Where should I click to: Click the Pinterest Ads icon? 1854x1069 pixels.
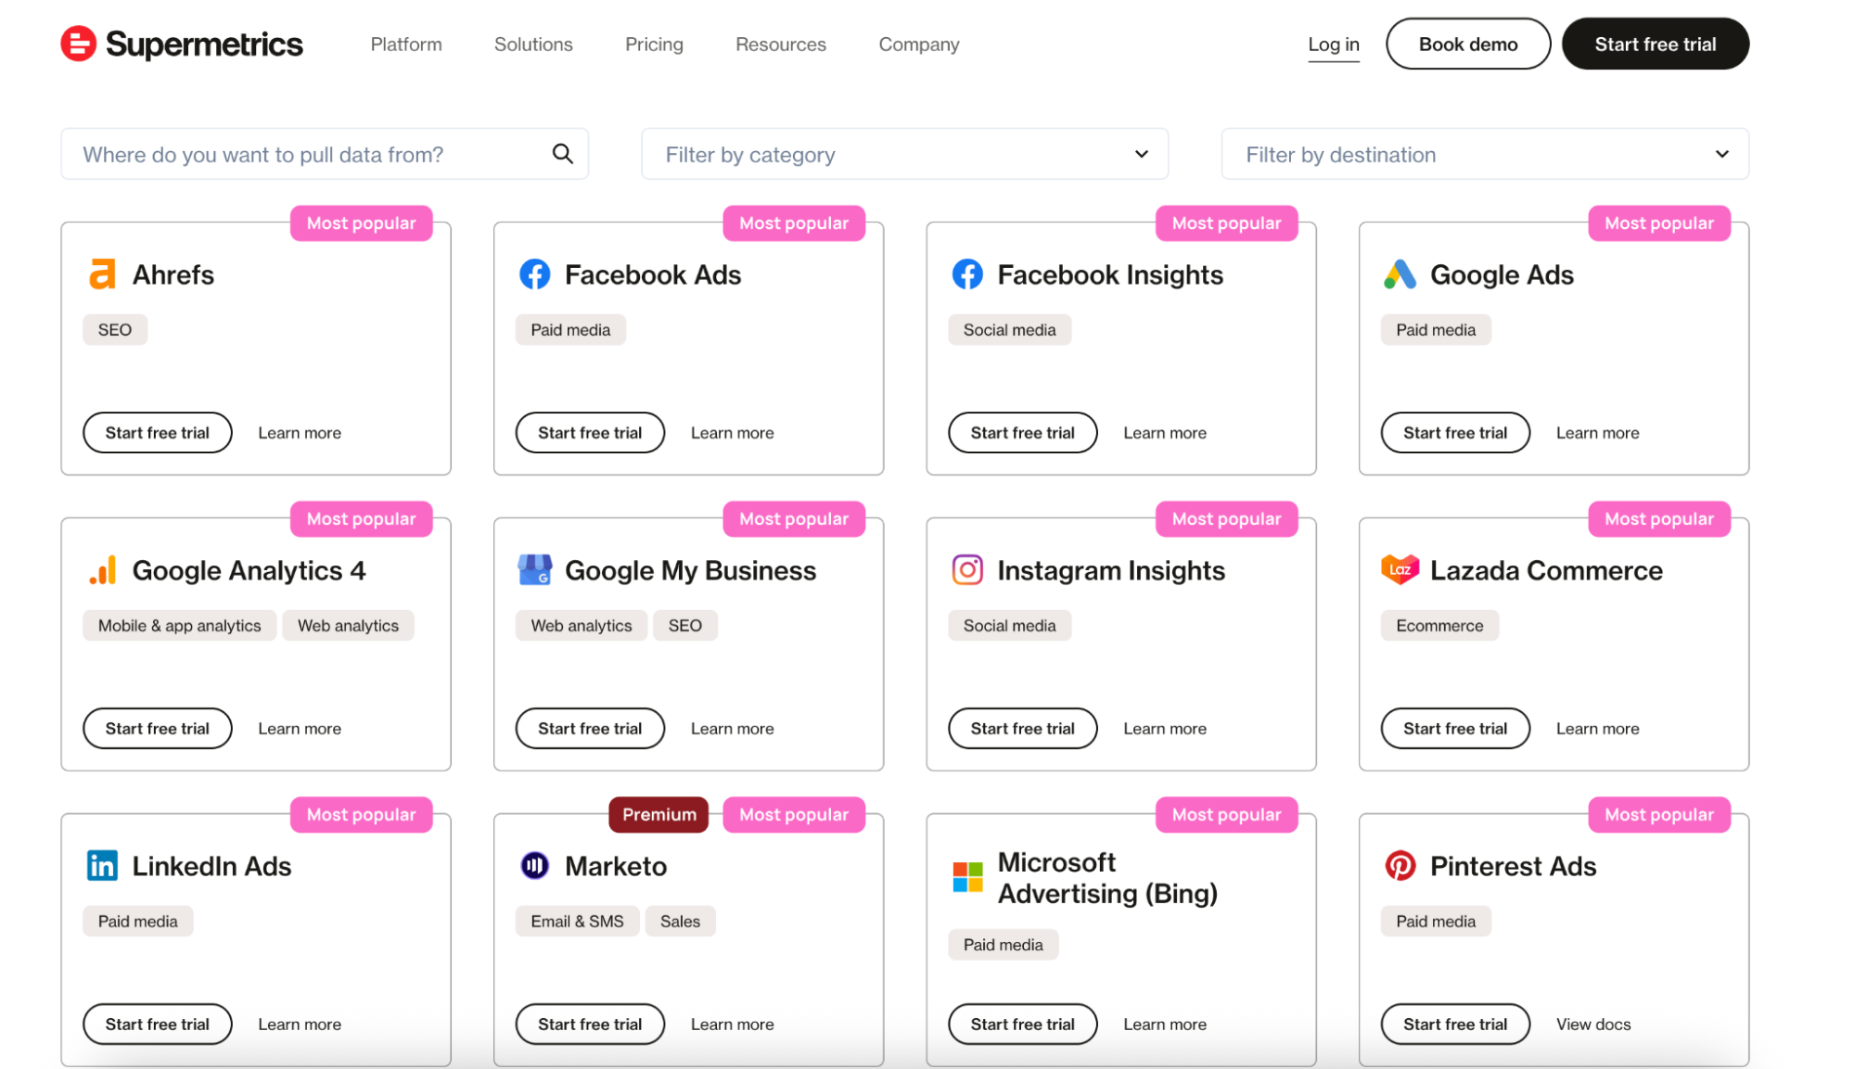click(1400, 865)
